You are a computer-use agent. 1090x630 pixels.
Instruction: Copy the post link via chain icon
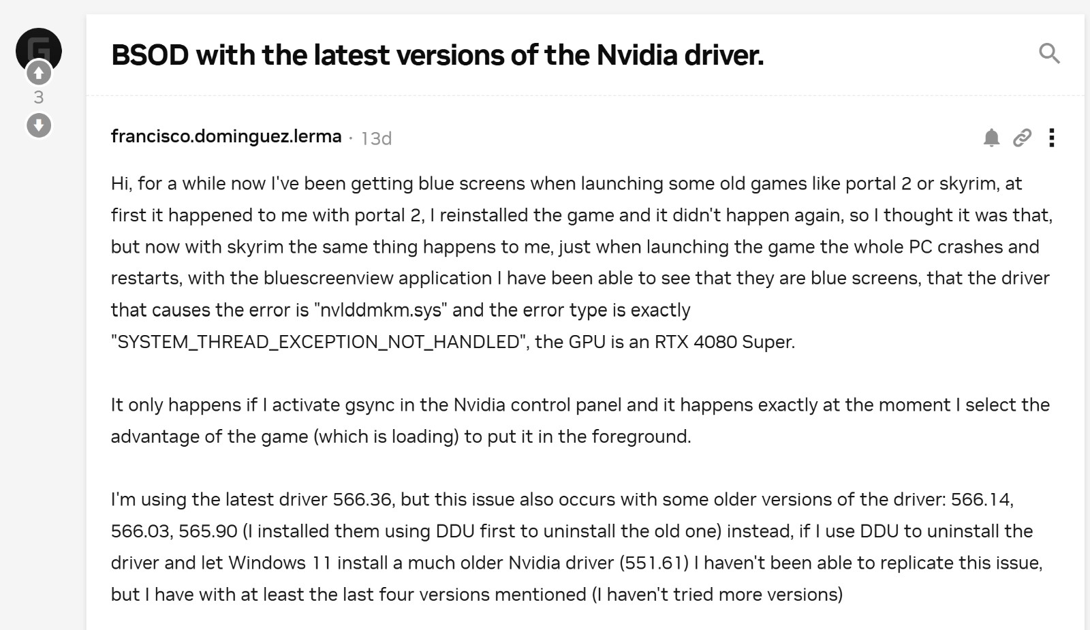pyautogui.click(x=1022, y=138)
